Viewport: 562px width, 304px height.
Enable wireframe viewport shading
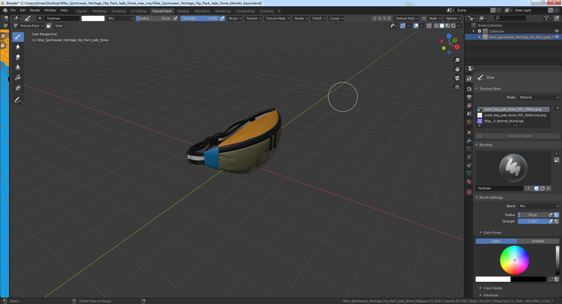tap(436, 26)
